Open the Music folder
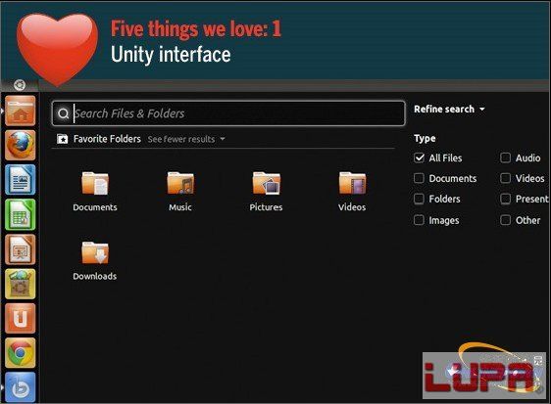Screen dimensions: 551x404 tap(180, 192)
